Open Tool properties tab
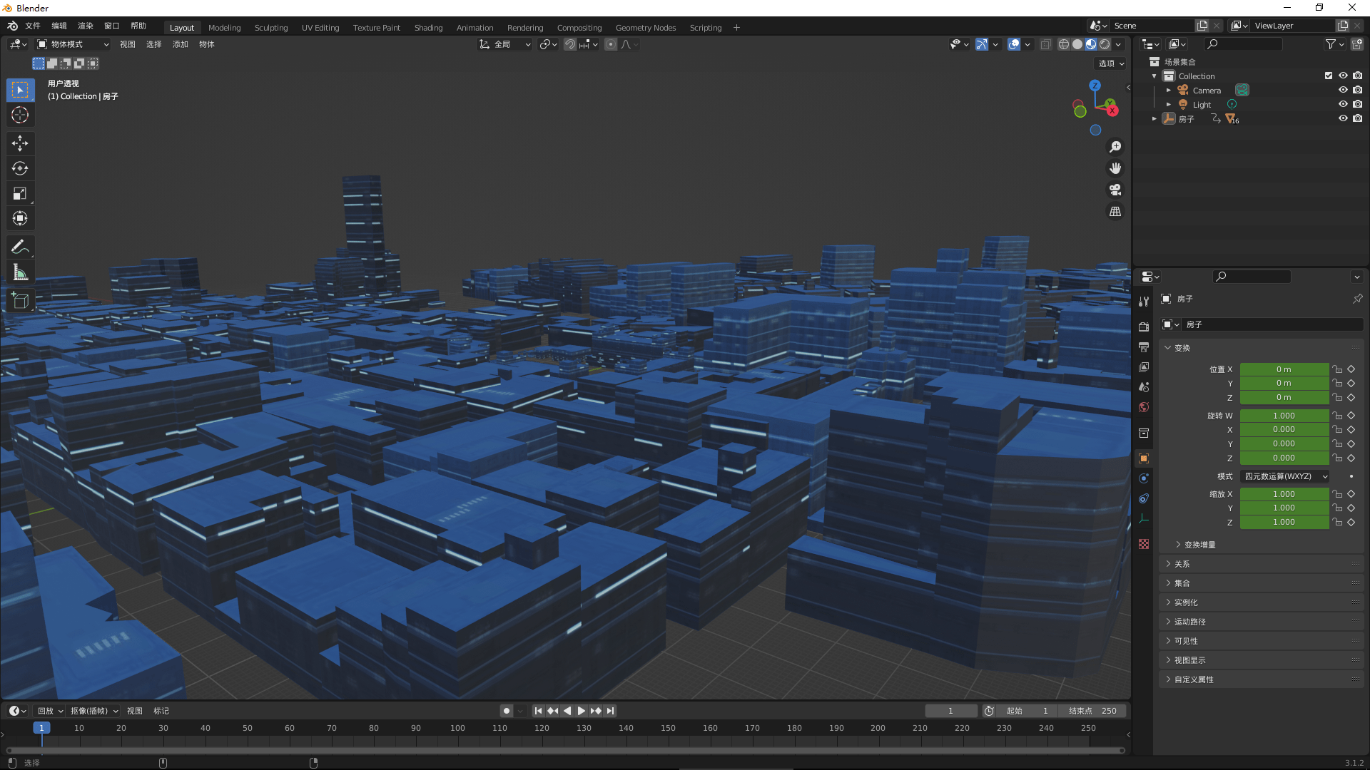 pos(1144,302)
